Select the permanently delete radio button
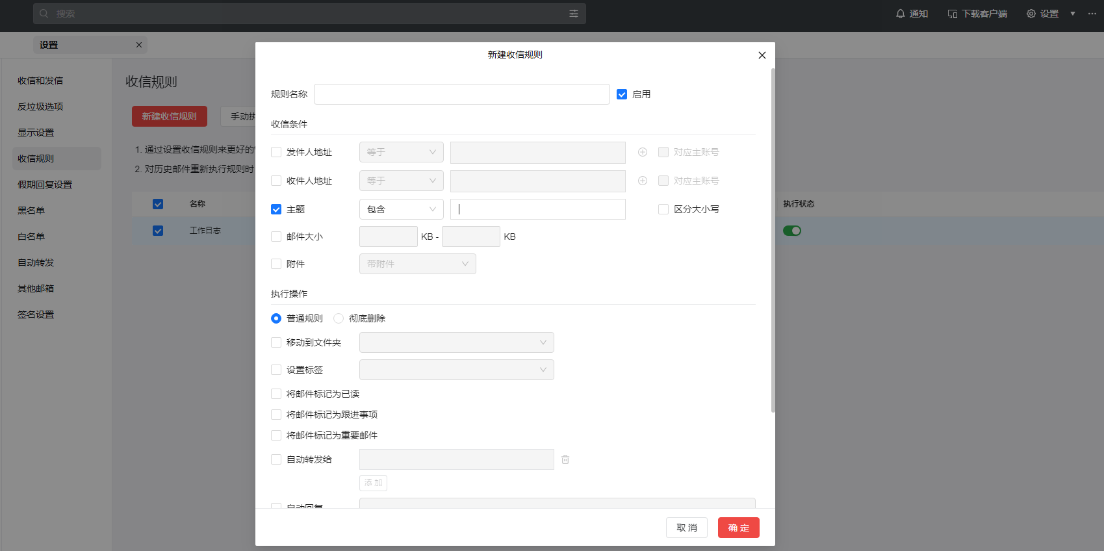Viewport: 1104px width, 551px height. pos(339,318)
